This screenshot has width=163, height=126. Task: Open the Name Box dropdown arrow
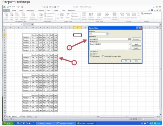[x=22, y=25]
